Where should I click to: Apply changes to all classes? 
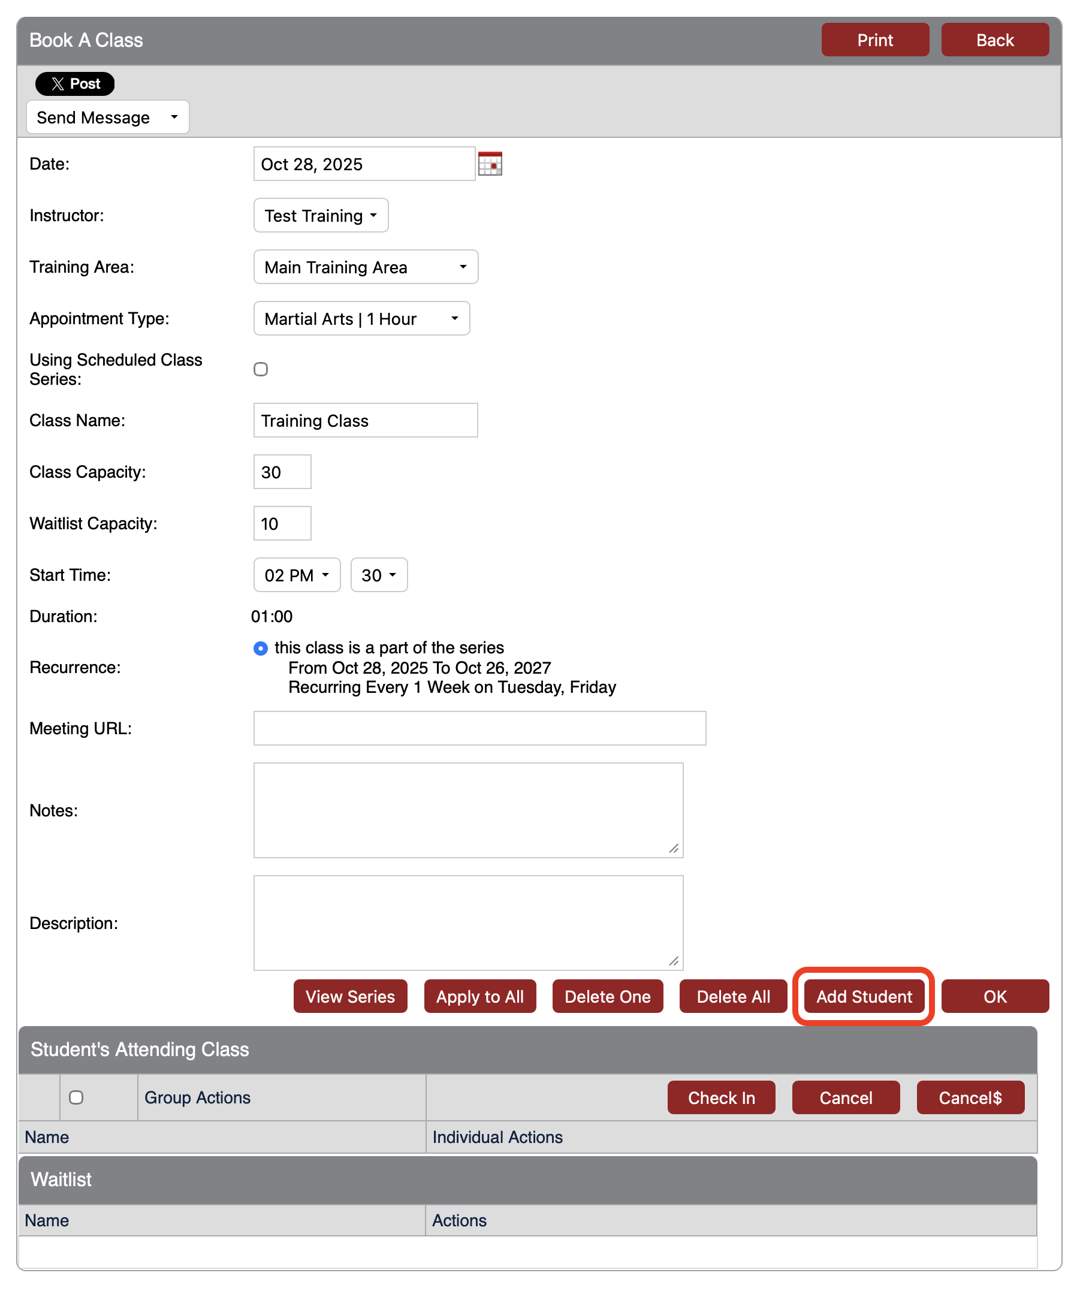479,996
